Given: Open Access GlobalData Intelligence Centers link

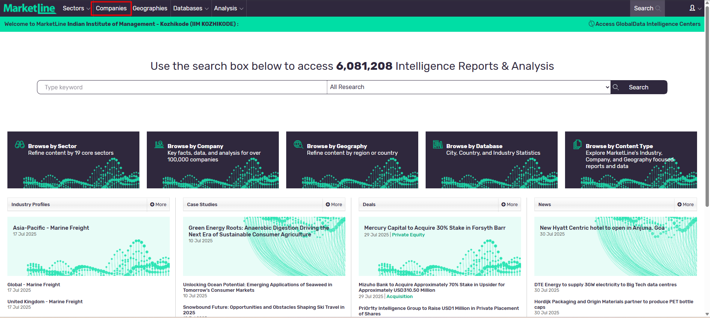Looking at the screenshot, I should 645,24.
